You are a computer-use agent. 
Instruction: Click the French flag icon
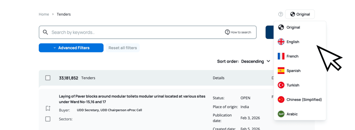point(281,56)
